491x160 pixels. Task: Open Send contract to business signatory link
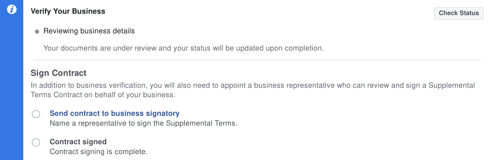pyautogui.click(x=115, y=113)
